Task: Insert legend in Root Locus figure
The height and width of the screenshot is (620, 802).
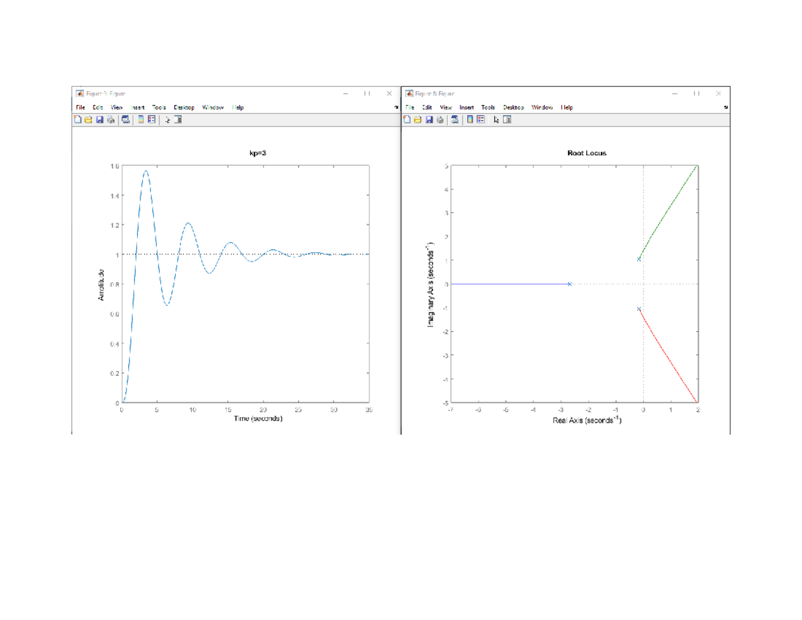Action: [481, 119]
